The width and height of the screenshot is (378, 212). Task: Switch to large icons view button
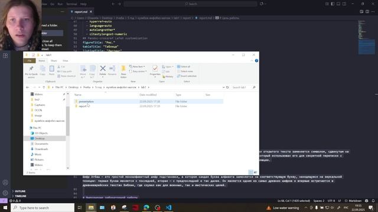point(256,172)
